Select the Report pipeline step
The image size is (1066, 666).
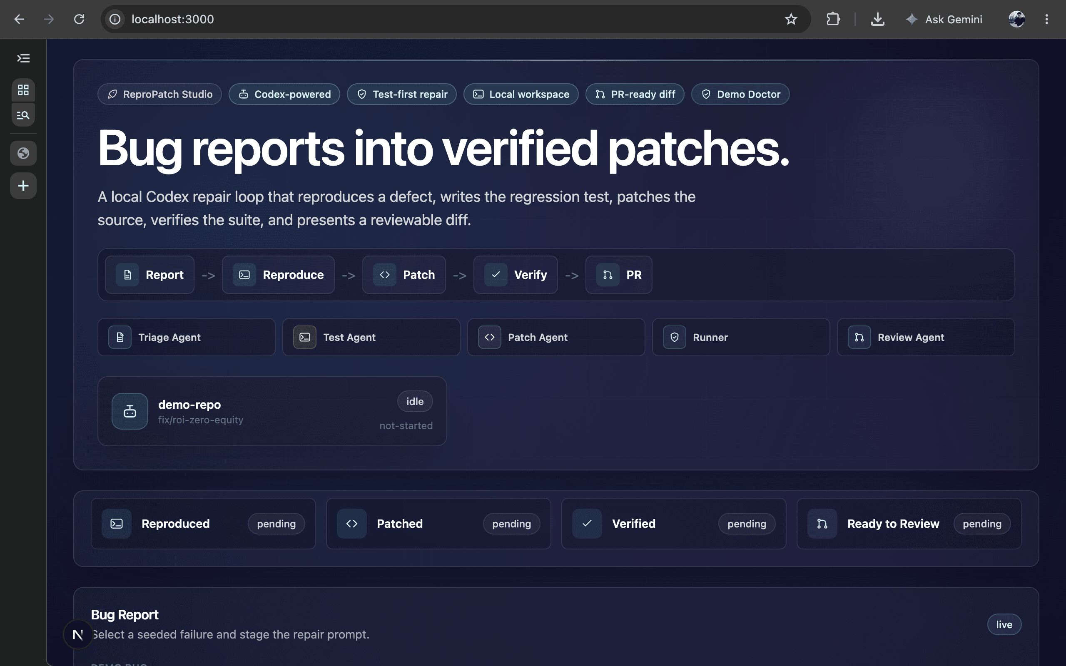(x=150, y=275)
